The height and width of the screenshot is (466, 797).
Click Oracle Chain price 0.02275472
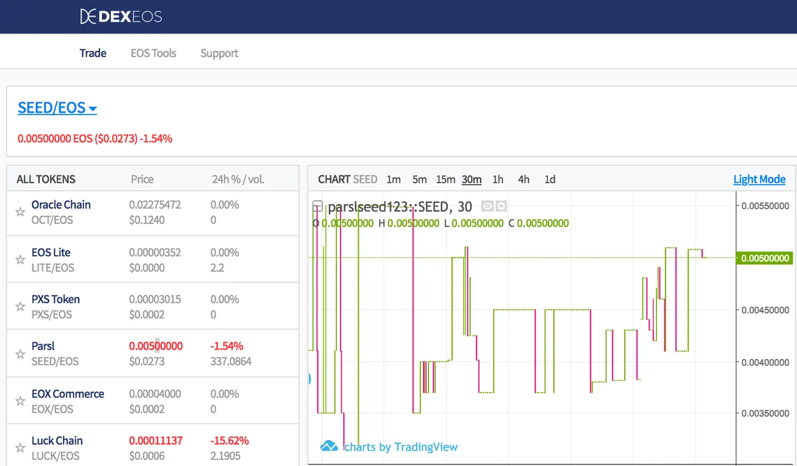pos(155,205)
